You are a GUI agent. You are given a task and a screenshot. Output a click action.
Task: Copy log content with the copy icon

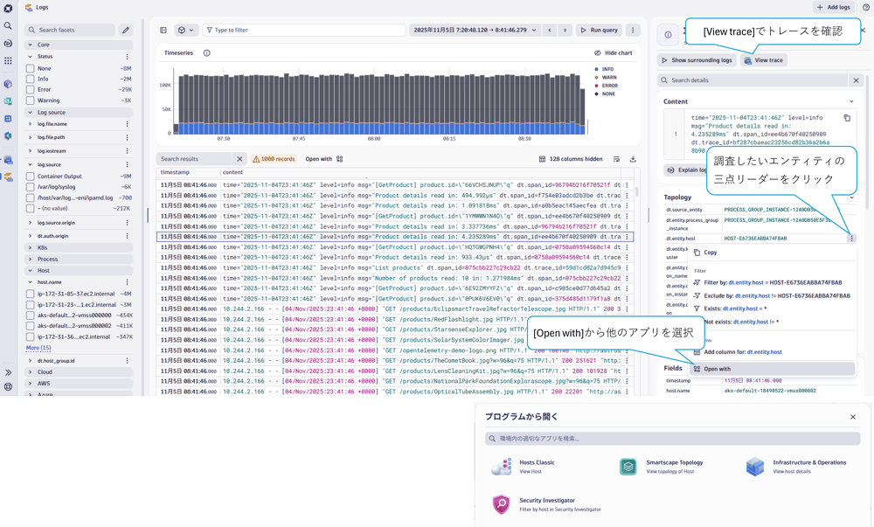pos(846,118)
